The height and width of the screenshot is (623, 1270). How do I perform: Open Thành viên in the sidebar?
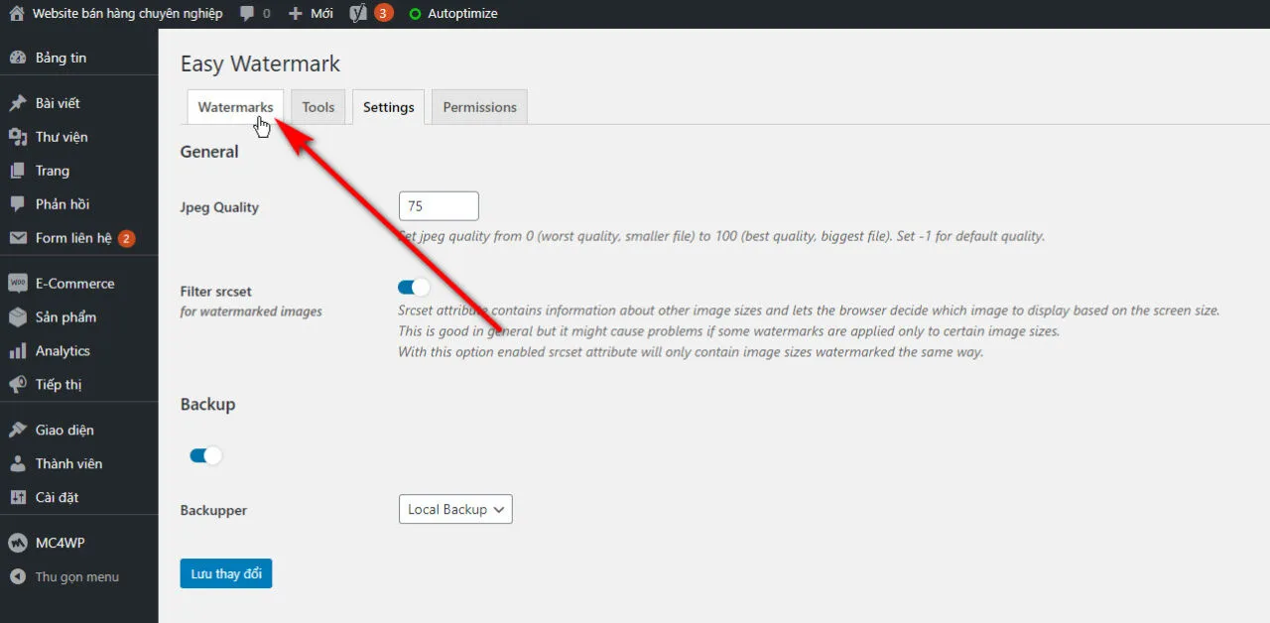(68, 464)
